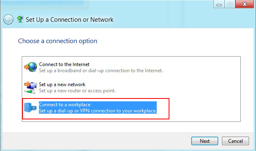Click the Choose a connection option heading
The height and width of the screenshot is (151, 256).
[57, 41]
